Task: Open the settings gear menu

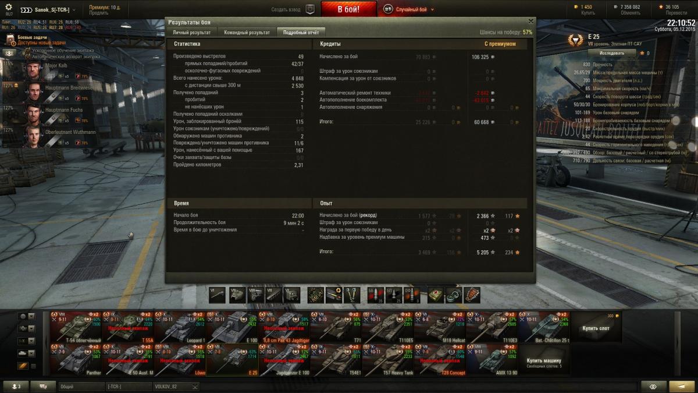Action: pyautogui.click(x=9, y=7)
